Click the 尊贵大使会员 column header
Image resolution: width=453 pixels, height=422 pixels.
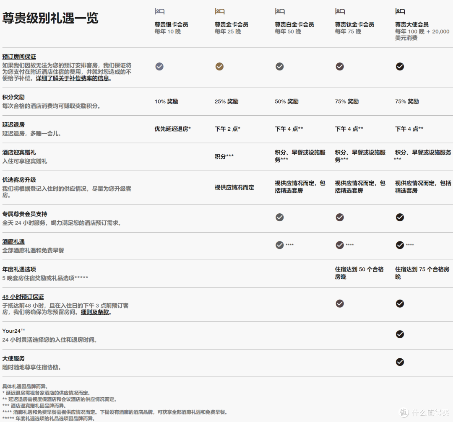pyautogui.click(x=412, y=25)
